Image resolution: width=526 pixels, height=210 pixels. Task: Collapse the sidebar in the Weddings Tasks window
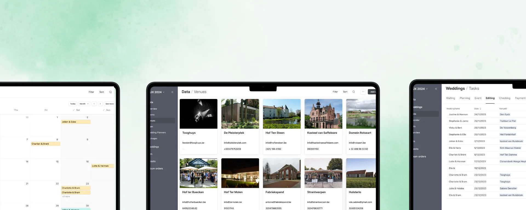tap(436, 89)
